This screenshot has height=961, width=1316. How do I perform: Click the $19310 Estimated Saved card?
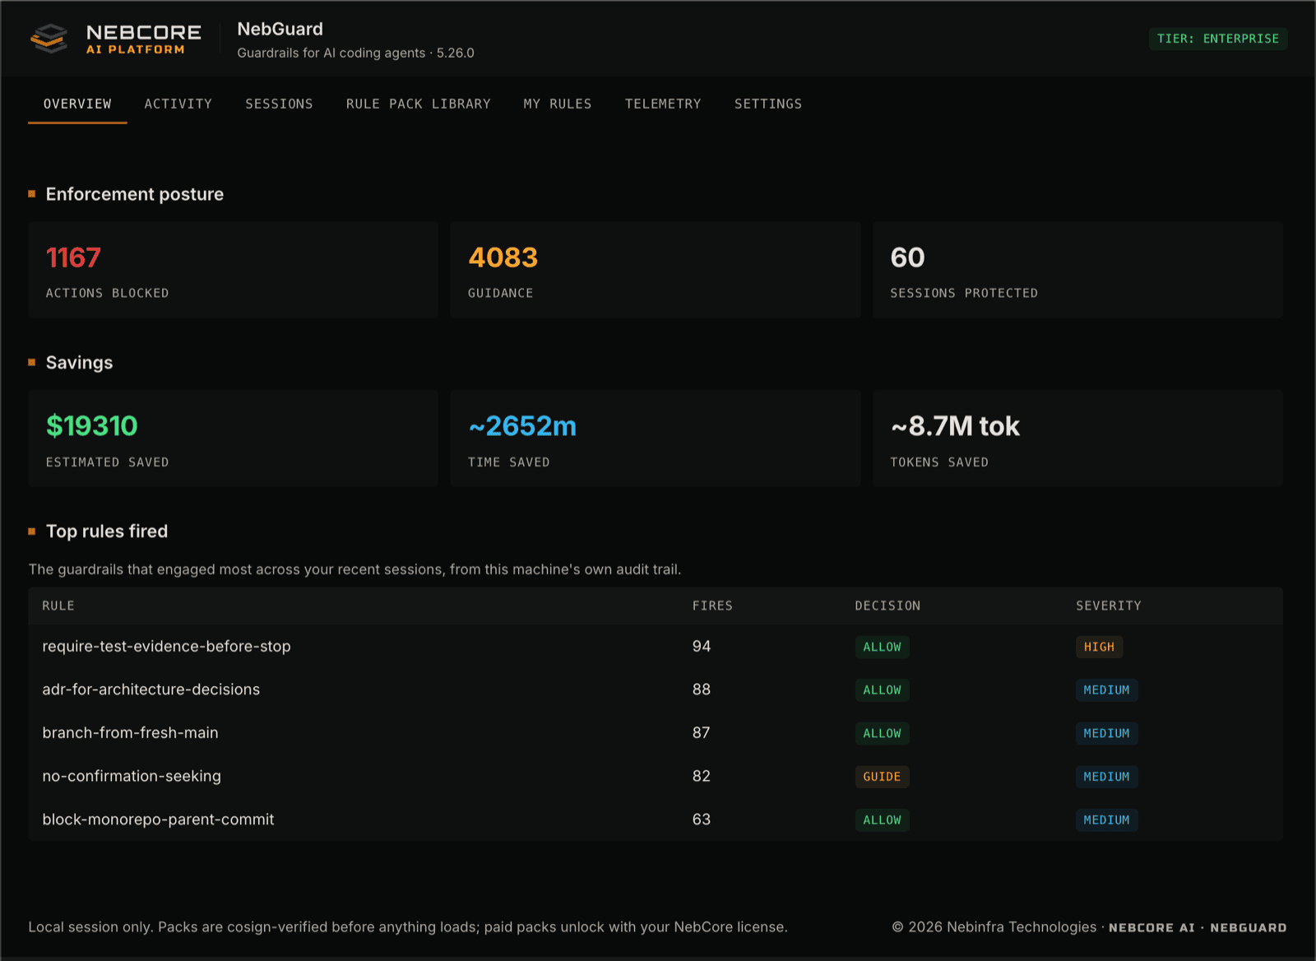click(234, 439)
